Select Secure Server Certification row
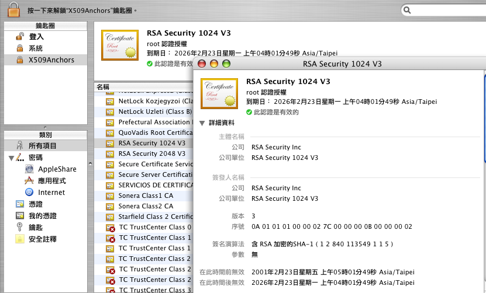The height and width of the screenshot is (293, 486). (144, 175)
